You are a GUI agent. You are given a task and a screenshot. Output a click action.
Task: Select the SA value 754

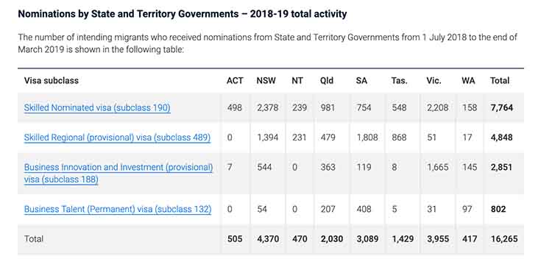(x=364, y=107)
